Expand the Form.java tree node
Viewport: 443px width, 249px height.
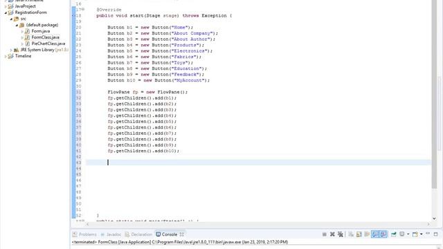tap(22, 31)
